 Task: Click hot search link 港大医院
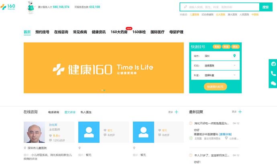(x=232, y=14)
